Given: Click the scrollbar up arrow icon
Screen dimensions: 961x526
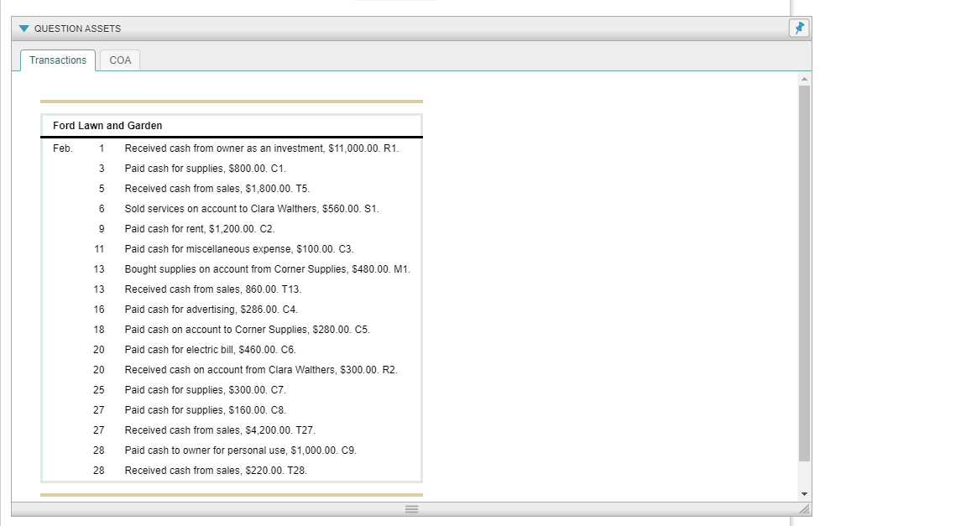Looking at the screenshot, I should coord(804,78).
